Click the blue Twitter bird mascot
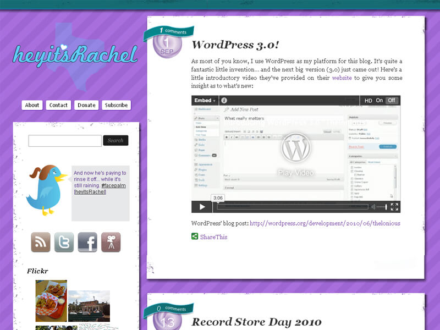Image resolution: width=440 pixels, height=330 pixels. click(x=46, y=190)
